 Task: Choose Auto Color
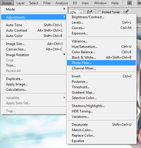pos(34,36)
